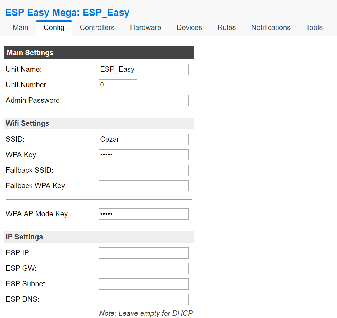This screenshot has height=318, width=337.
Task: Focus the Admin Password field
Action: [143, 100]
